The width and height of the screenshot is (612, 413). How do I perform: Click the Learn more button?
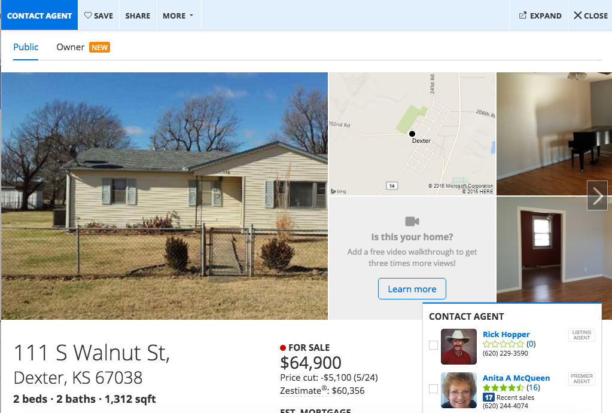412,289
